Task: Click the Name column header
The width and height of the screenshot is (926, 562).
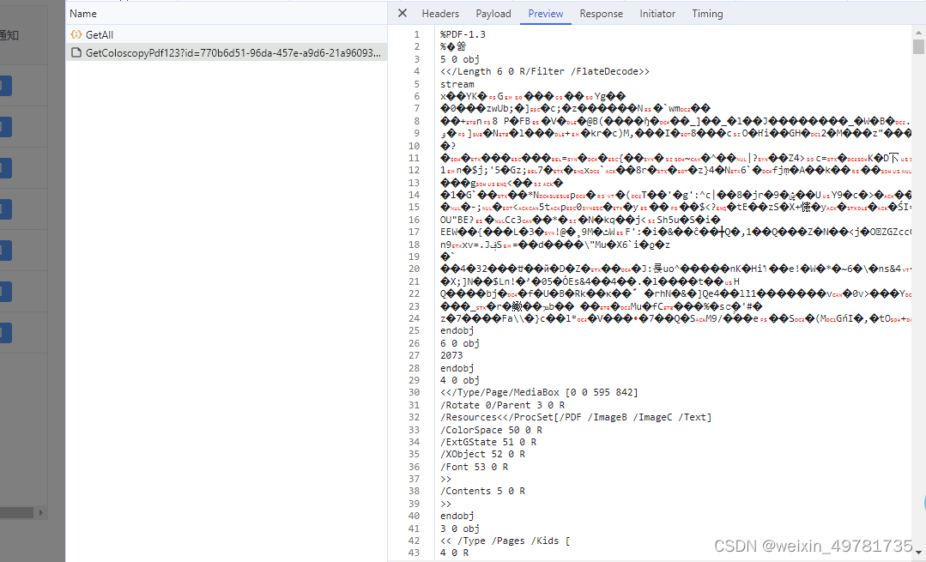Action: click(83, 14)
